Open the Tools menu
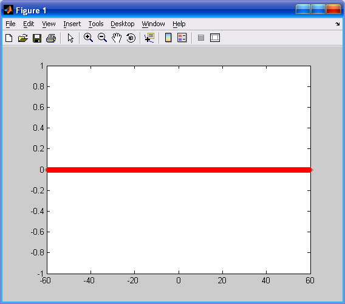Image resolution: width=345 pixels, height=304 pixels. tap(96, 24)
